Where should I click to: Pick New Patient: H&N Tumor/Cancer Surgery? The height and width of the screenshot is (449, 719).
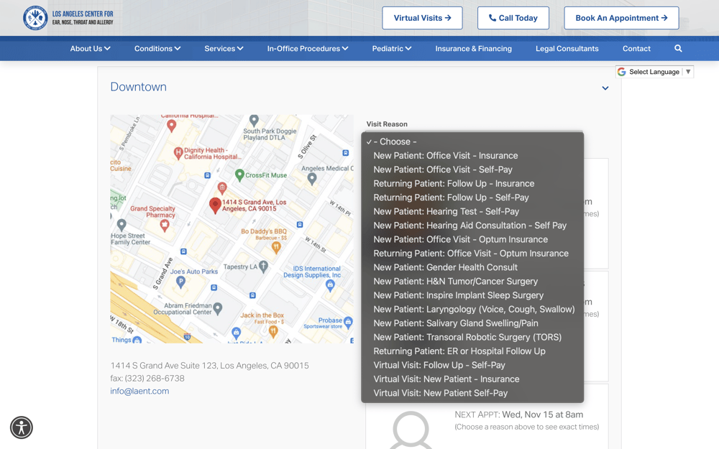472,282
